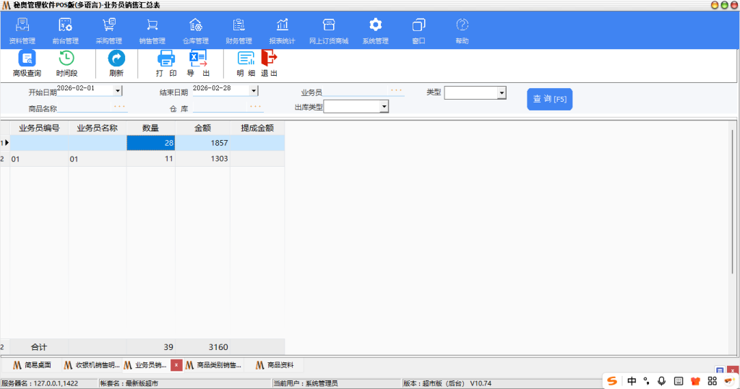Expand the 结束日期 date dropdown

pos(254,91)
